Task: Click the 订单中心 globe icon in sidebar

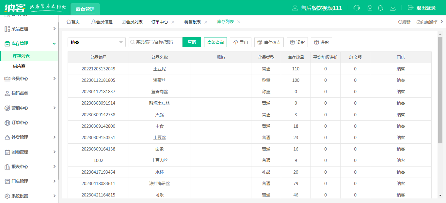Action: pos(7,123)
